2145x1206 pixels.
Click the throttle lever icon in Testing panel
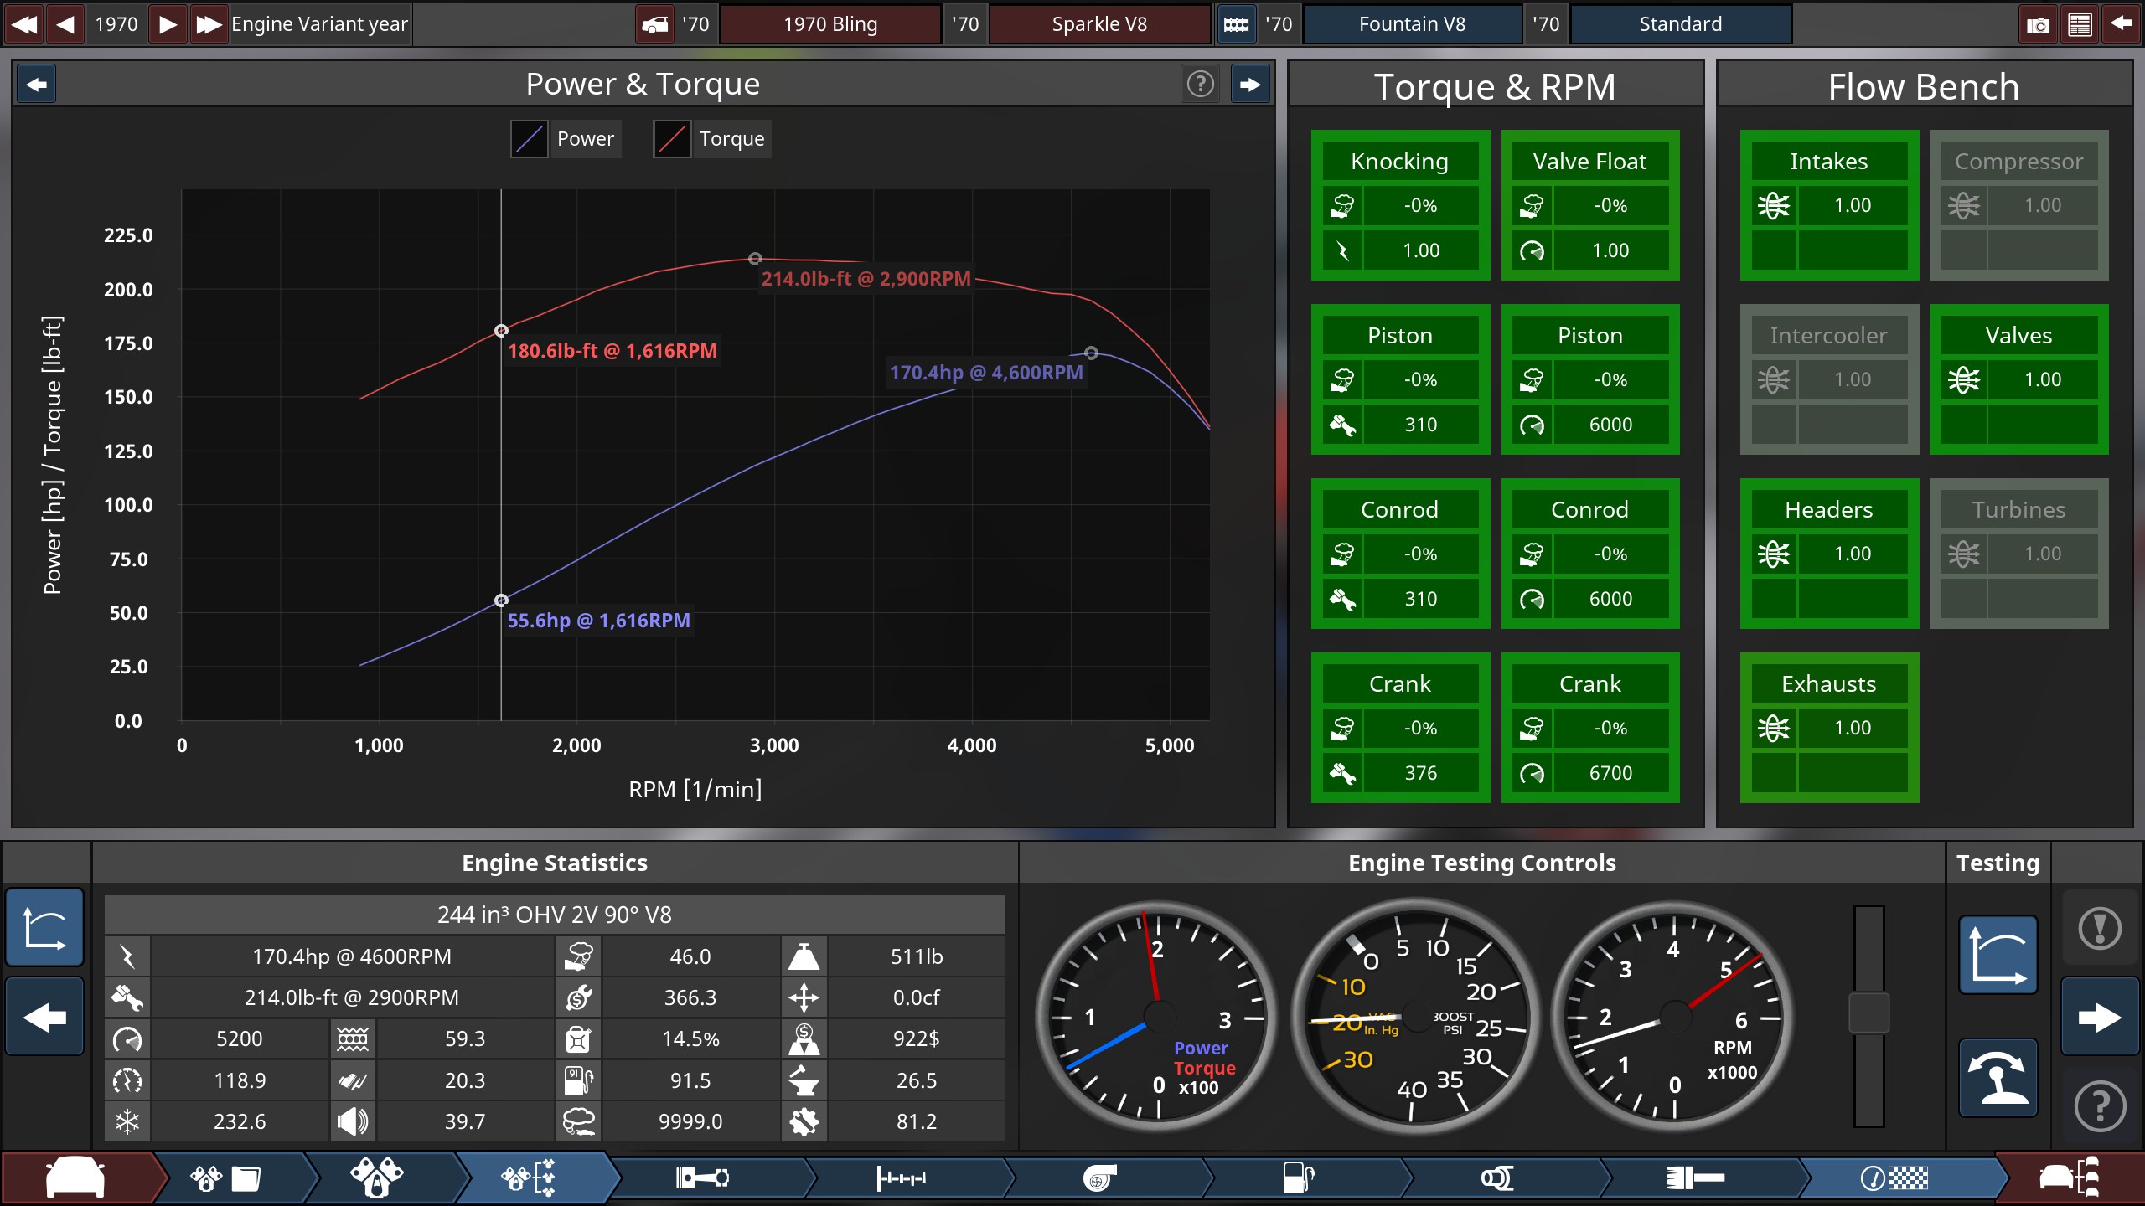point(1998,1077)
